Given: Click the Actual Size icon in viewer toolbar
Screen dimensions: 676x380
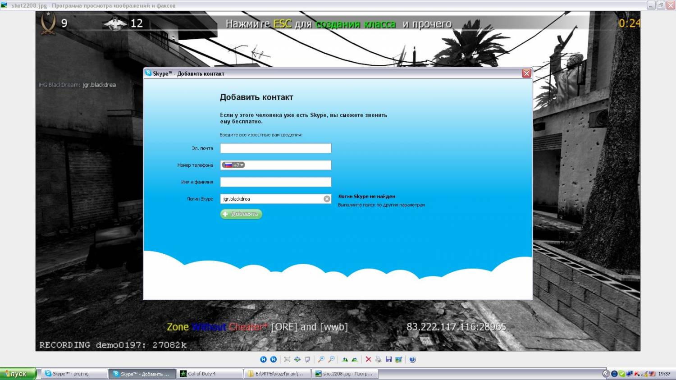Looking at the screenshot, I should [297, 359].
